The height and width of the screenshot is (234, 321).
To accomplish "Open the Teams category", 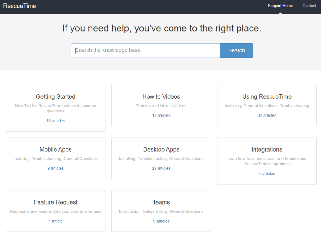I will click(x=161, y=202).
